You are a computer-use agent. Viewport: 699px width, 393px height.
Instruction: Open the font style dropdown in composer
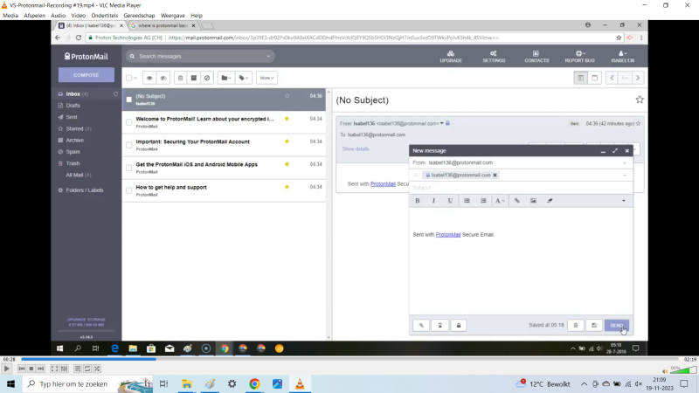click(501, 201)
